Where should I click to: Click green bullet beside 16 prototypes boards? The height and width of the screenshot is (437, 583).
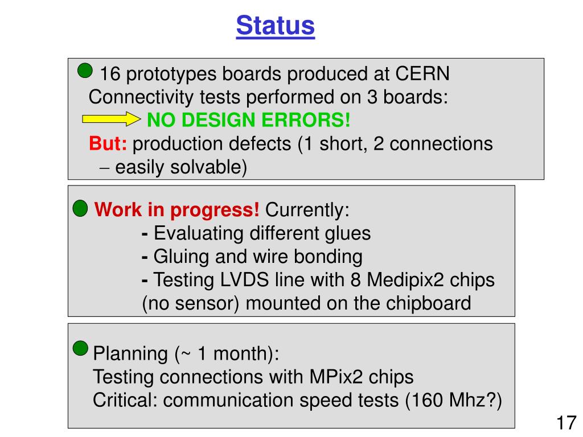[x=85, y=71]
